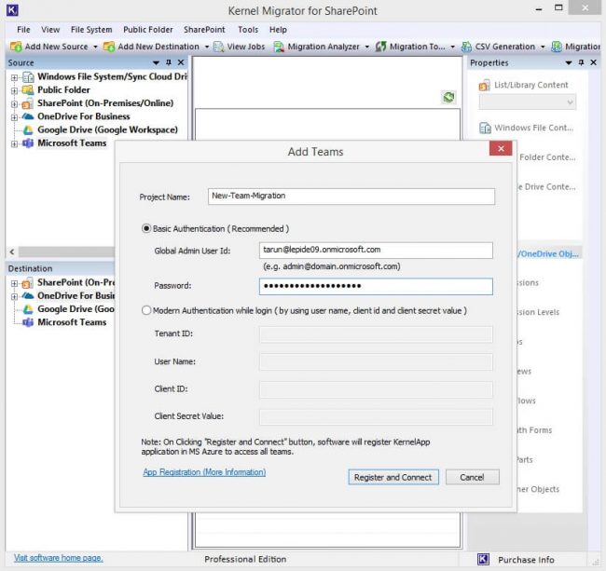Open the Tools menu
606x571 pixels.
coord(248,30)
